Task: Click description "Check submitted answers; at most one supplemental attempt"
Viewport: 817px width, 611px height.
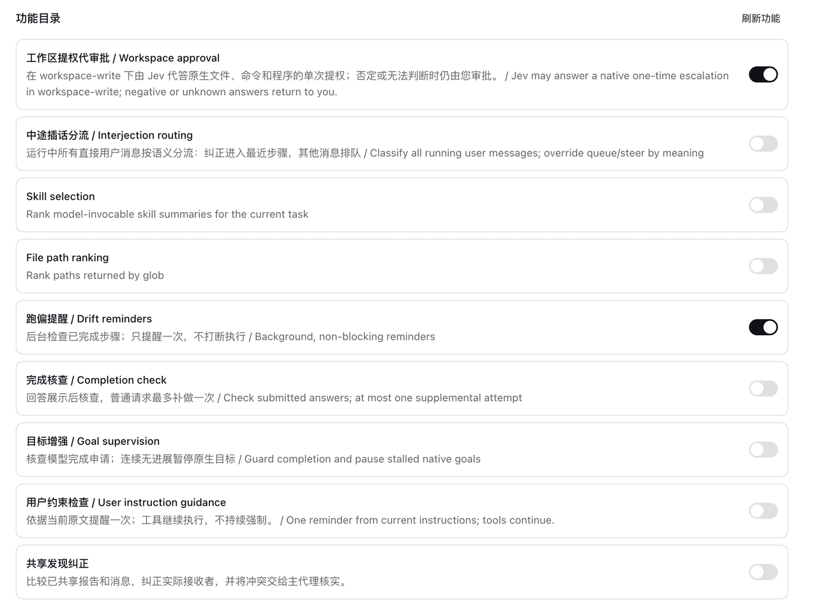Action: [x=274, y=398]
